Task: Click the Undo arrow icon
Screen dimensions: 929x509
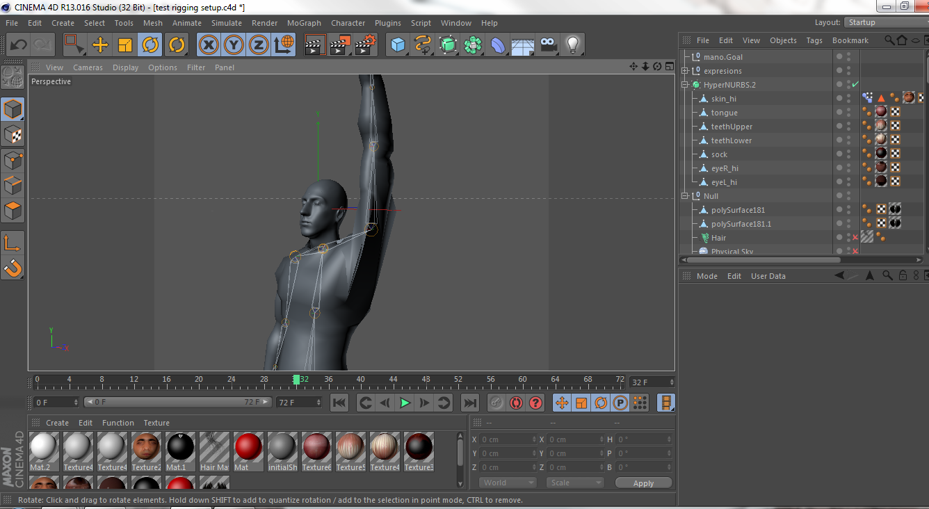Action: 19,45
